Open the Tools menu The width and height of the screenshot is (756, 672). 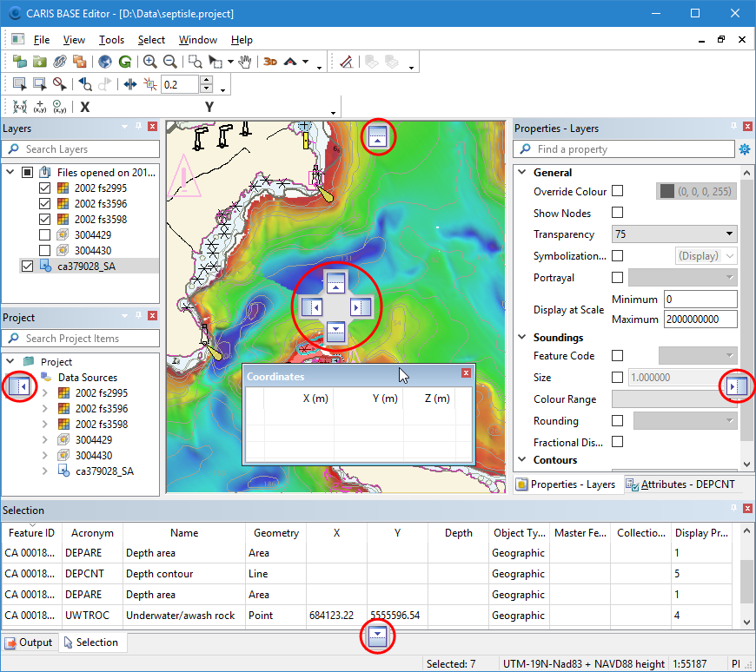pyautogui.click(x=111, y=40)
